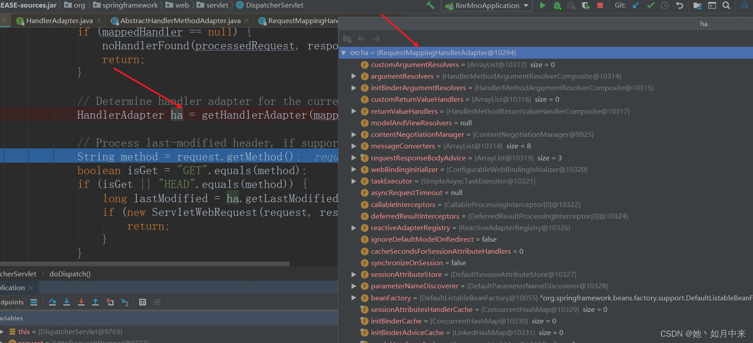Select ignoreDefaultModelOnRedirect = false row
This screenshot has width=753, height=343.
point(546,239)
